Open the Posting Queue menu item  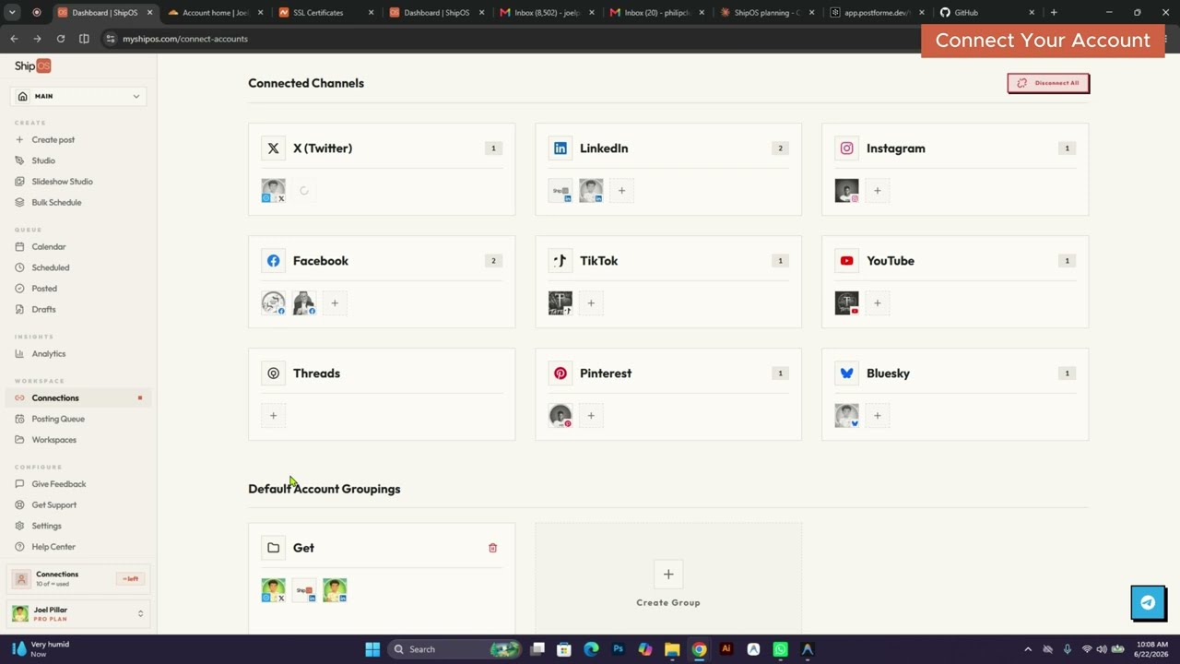click(x=58, y=419)
